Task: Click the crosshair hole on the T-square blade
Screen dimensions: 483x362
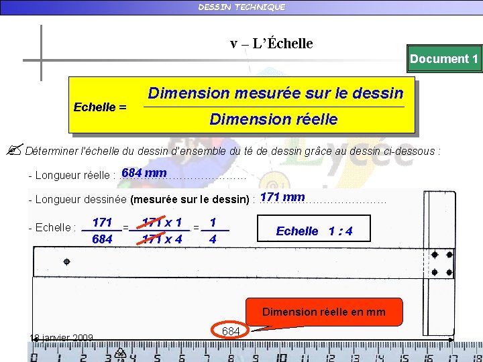Action: 67,261
